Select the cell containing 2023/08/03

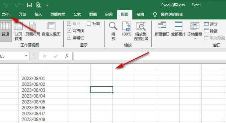(32, 90)
